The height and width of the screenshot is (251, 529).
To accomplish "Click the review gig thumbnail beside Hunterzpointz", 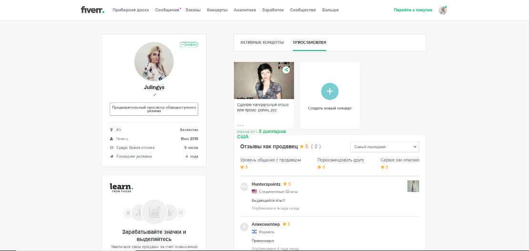I will click(x=413, y=186).
